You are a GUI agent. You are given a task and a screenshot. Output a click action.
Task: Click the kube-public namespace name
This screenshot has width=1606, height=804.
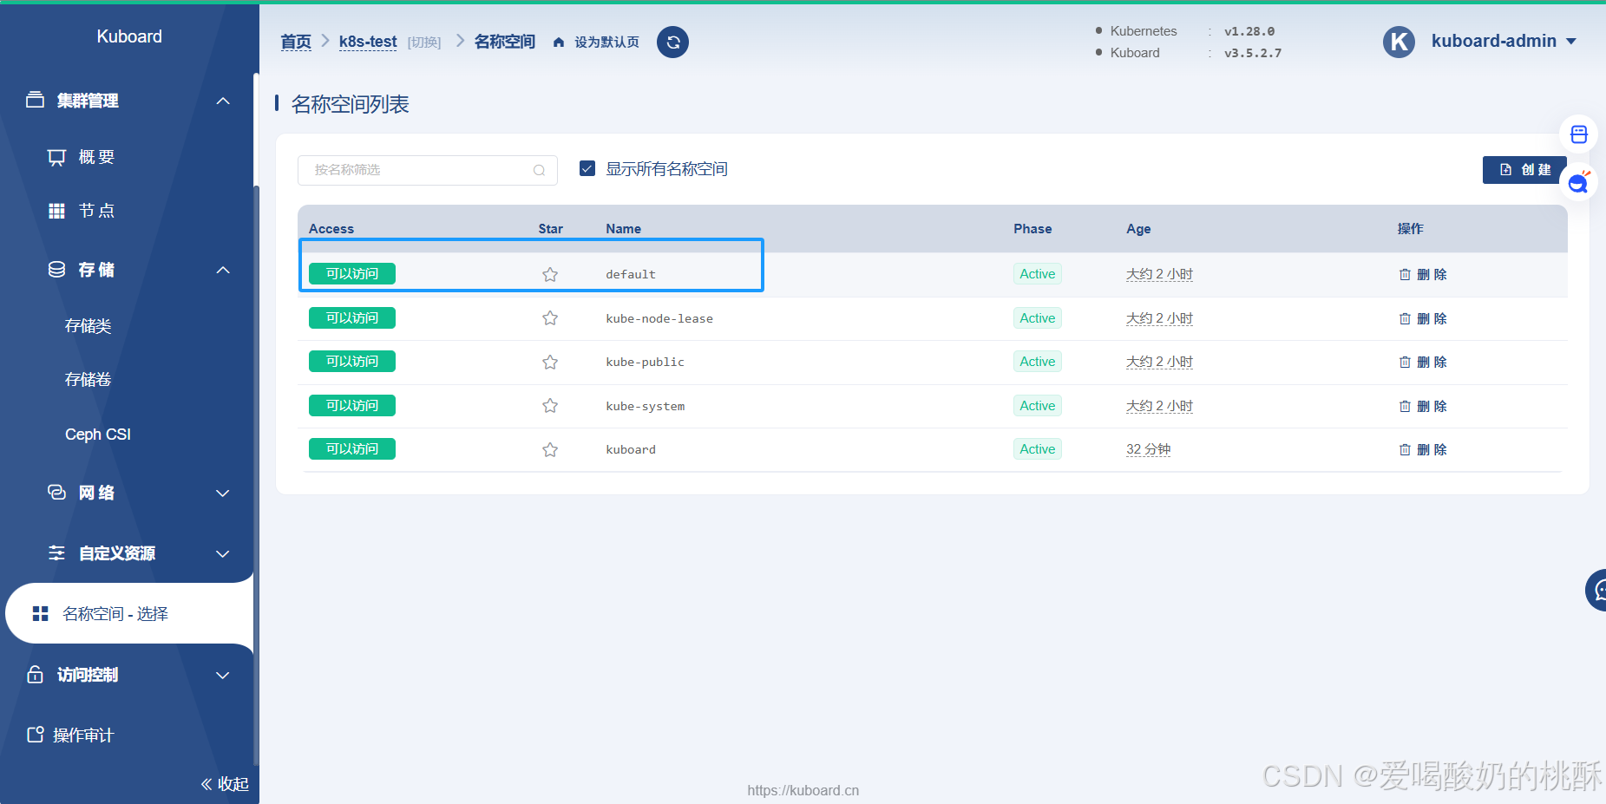(x=645, y=362)
